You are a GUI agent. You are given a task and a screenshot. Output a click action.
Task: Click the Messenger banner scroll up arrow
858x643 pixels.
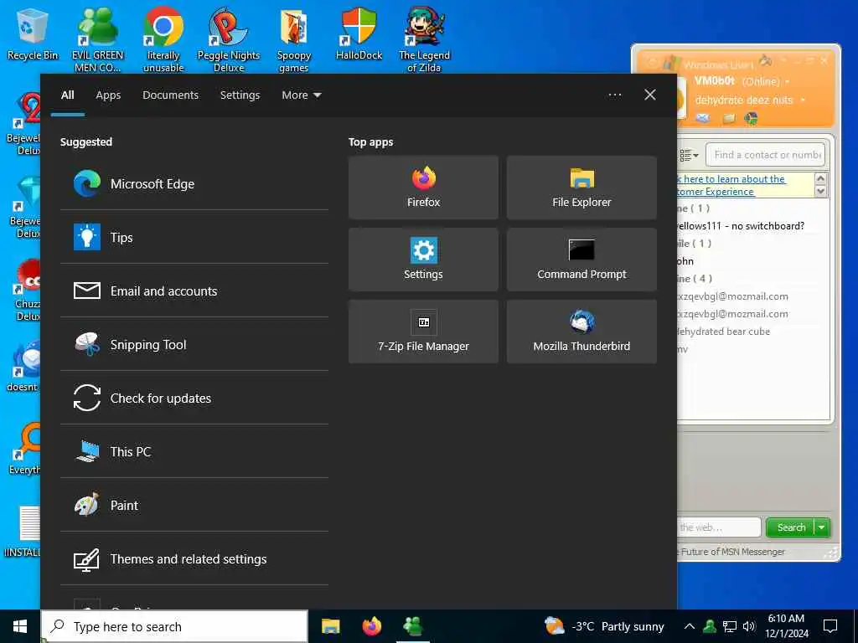click(x=820, y=179)
